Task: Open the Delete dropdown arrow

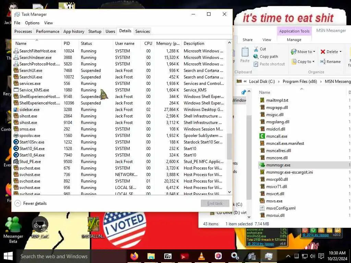Action: (x=340, y=52)
